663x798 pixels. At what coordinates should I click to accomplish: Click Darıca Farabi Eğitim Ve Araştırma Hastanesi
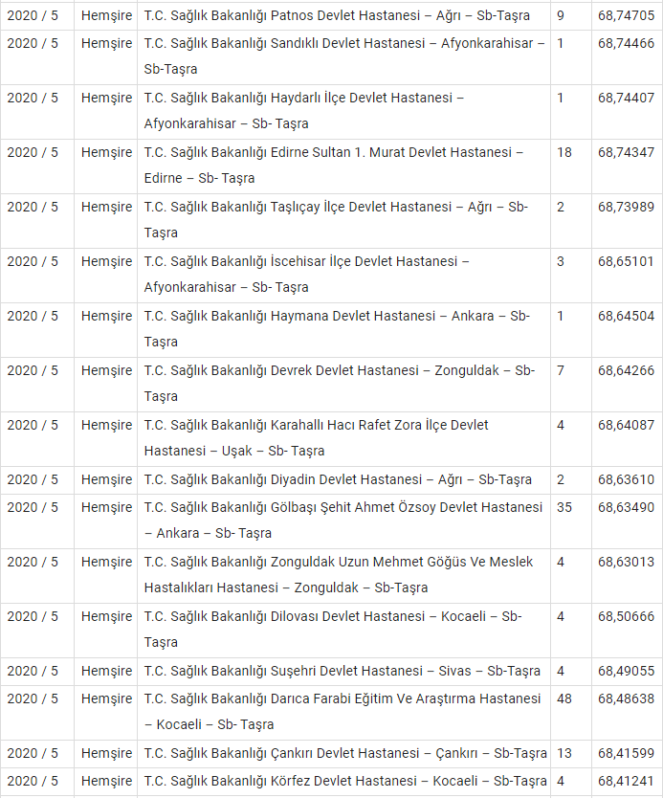343,711
